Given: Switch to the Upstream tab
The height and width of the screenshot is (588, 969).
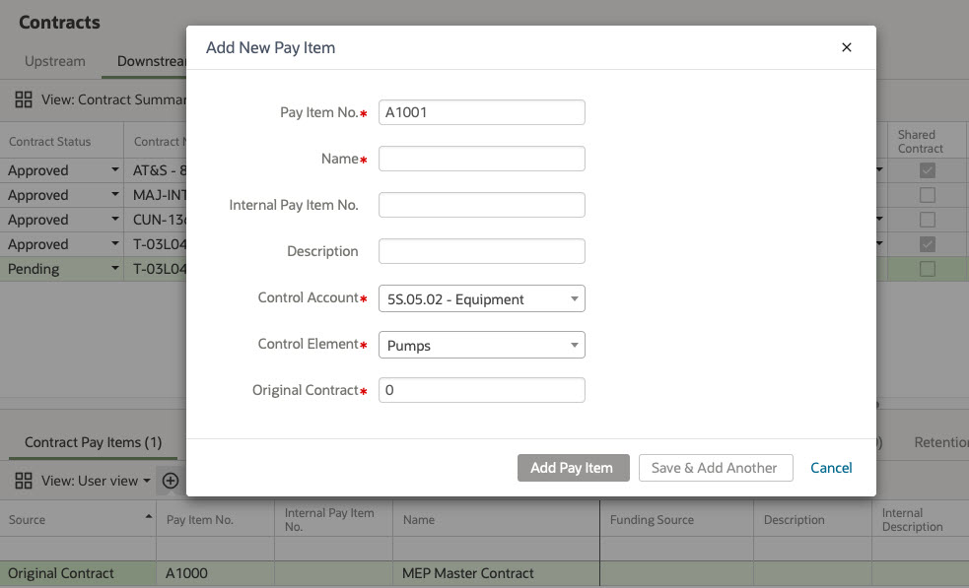Looking at the screenshot, I should pyautogui.click(x=55, y=61).
